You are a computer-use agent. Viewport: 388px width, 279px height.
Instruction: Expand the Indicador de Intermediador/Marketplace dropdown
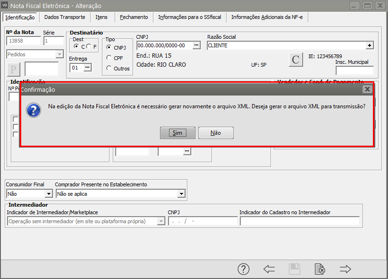[161, 221]
